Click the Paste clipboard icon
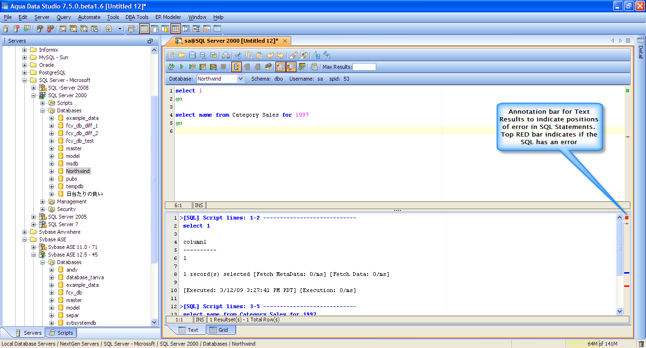The width and height of the screenshot is (646, 348). 259,55
